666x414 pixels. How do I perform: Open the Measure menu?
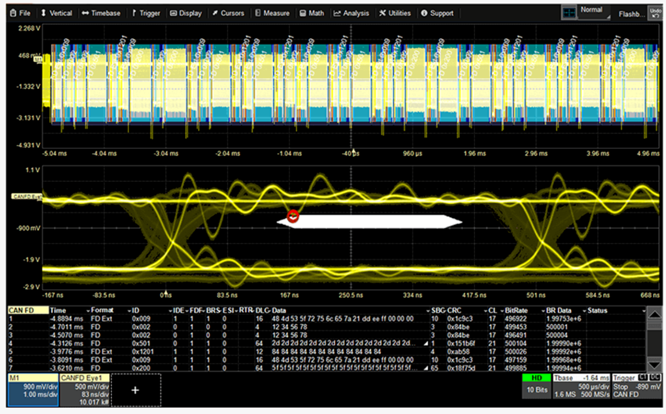272,13
